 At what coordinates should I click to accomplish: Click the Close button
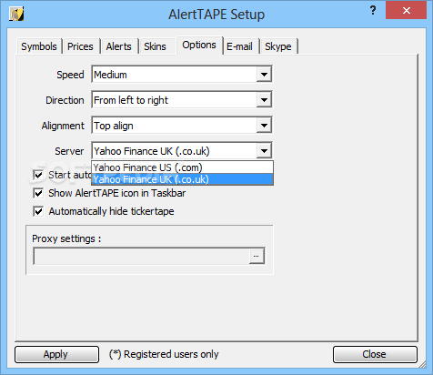click(x=375, y=354)
